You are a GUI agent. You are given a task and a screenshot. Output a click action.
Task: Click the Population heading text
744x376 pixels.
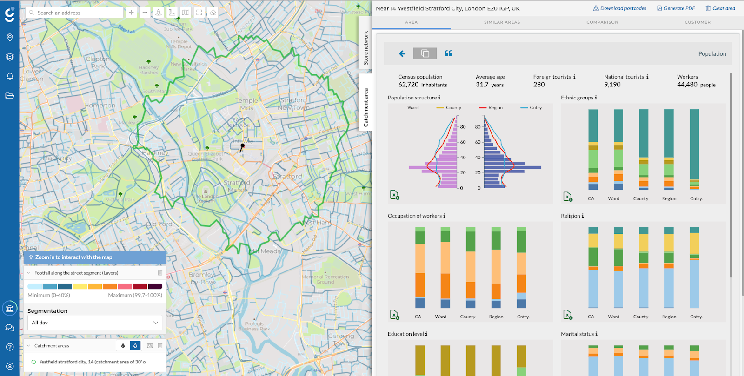click(x=712, y=54)
